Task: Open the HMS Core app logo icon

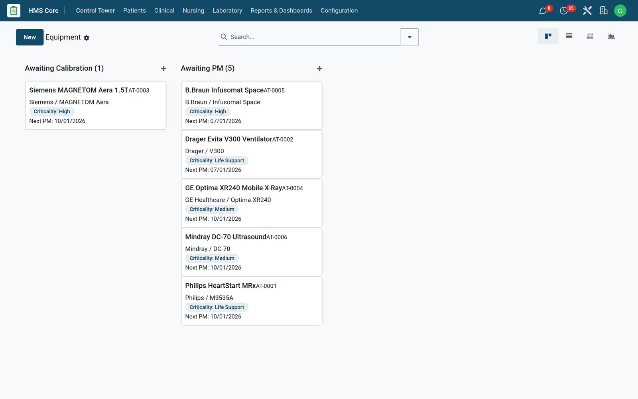Action: click(14, 11)
